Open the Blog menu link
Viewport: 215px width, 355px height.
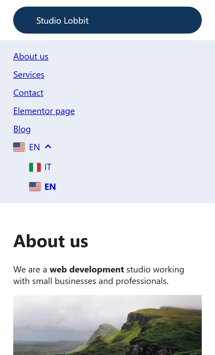coord(22,129)
